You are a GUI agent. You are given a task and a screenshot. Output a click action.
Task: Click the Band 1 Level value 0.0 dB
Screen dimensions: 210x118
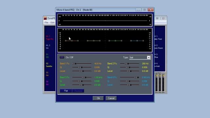point(97,71)
